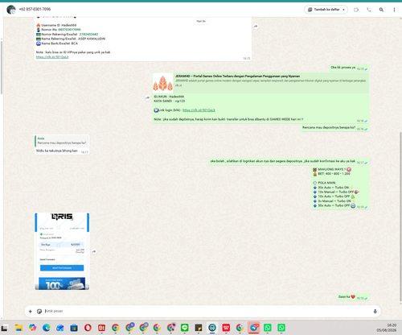Image resolution: width=402 pixels, height=335 pixels.
Task: Open the QRIS payment image
Action: [x=62, y=251]
